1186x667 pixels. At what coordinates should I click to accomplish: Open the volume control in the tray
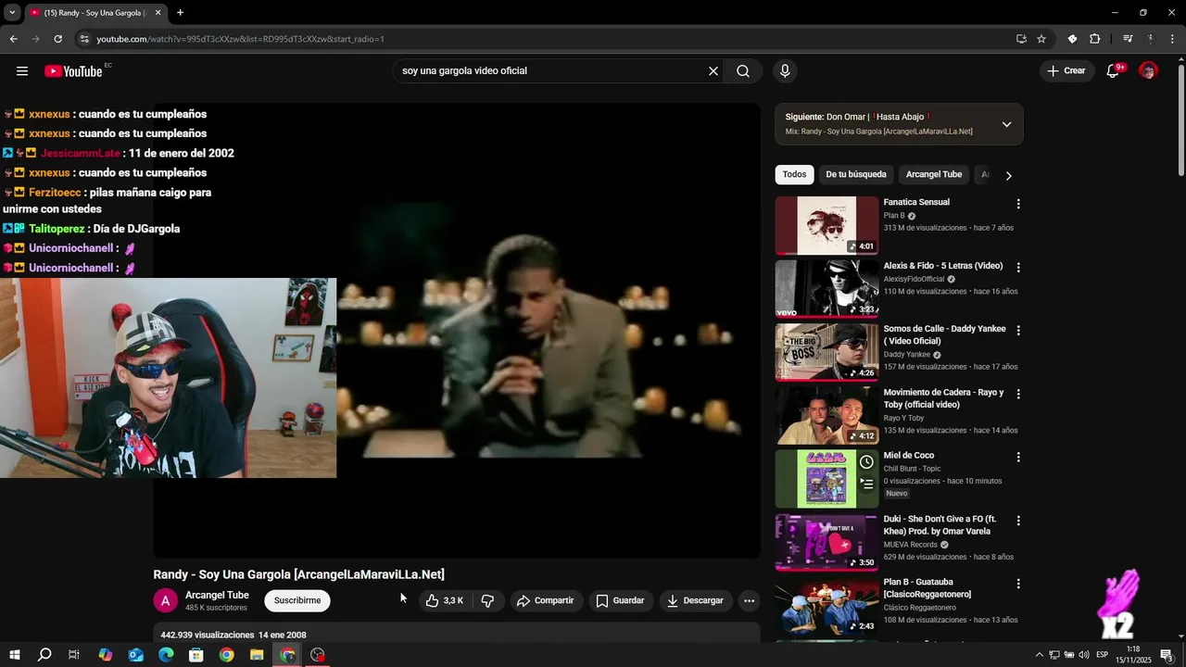[x=1084, y=655]
